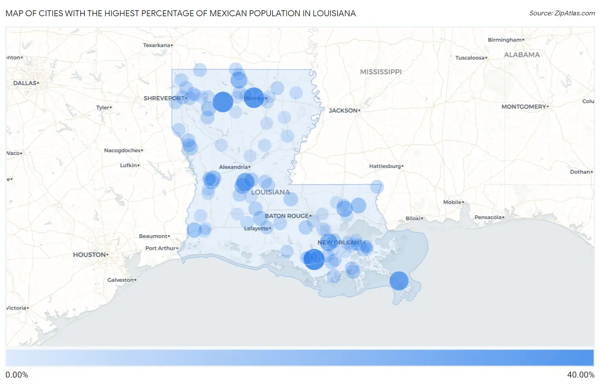Click the JACKSON city label
The width and height of the screenshot is (600, 384).
[343, 111]
